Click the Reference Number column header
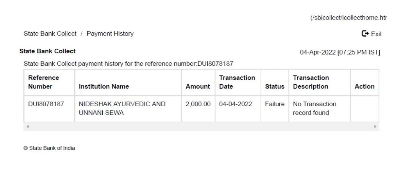 click(44, 82)
